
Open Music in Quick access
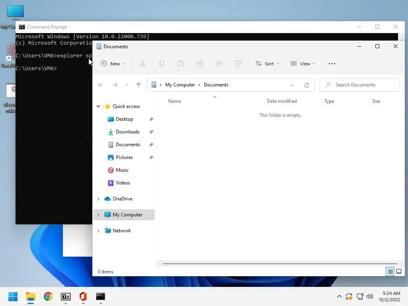pos(122,170)
